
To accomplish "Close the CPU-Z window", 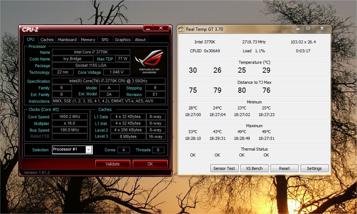I will coord(161,28).
